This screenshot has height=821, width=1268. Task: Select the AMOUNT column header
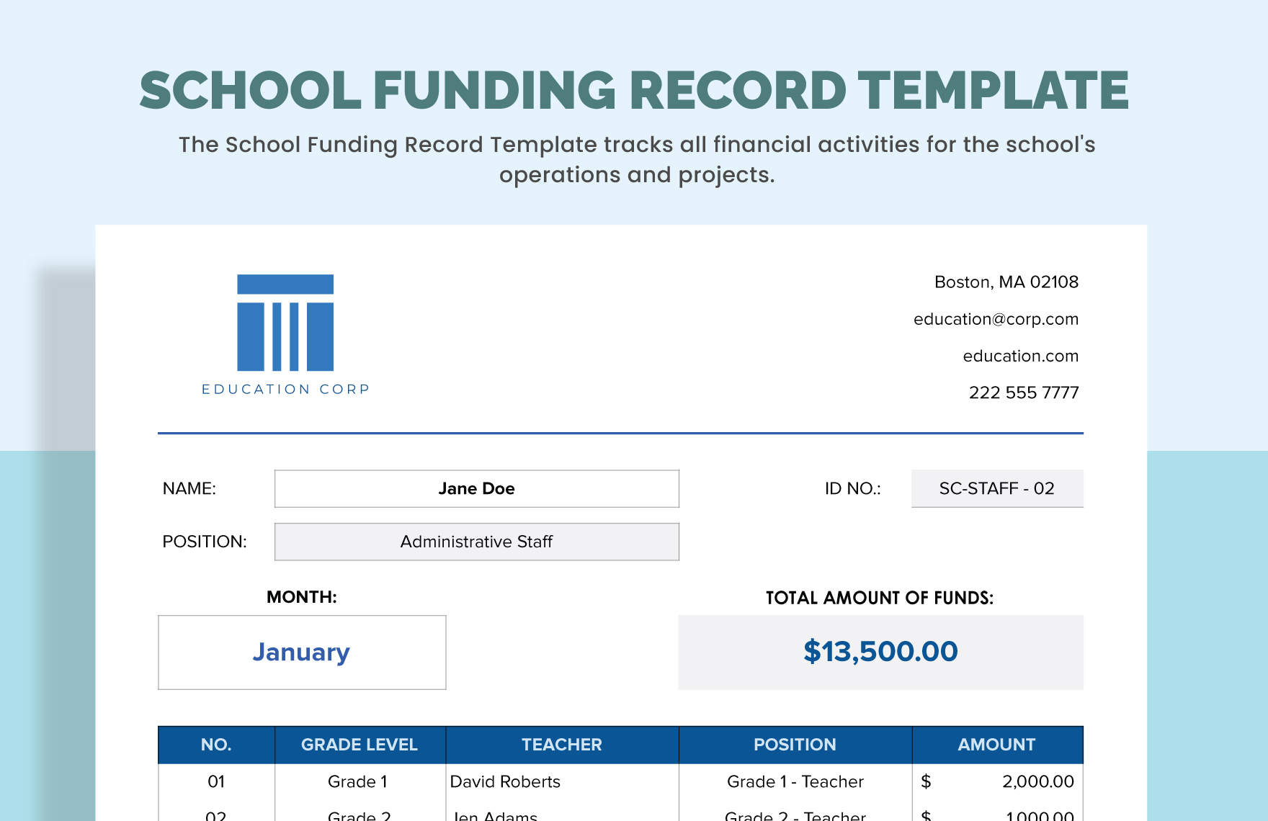click(996, 745)
